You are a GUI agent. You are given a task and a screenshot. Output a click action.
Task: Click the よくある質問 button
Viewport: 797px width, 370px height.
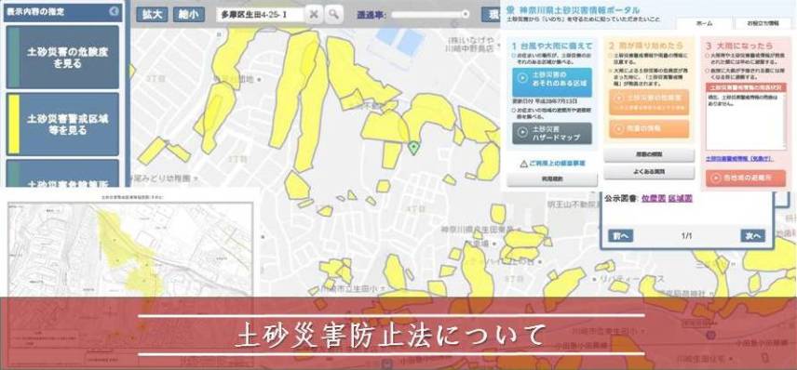click(649, 172)
